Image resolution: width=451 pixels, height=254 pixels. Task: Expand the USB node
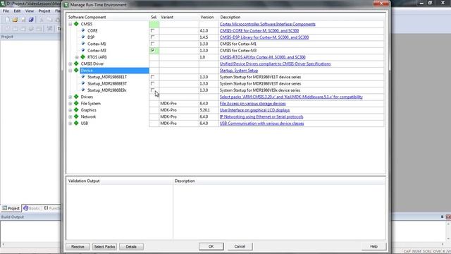coord(70,123)
